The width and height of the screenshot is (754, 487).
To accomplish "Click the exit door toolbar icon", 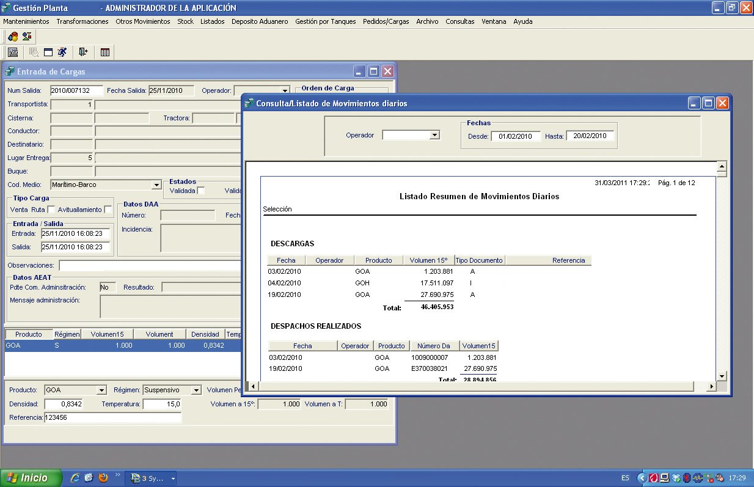I will 83,53.
